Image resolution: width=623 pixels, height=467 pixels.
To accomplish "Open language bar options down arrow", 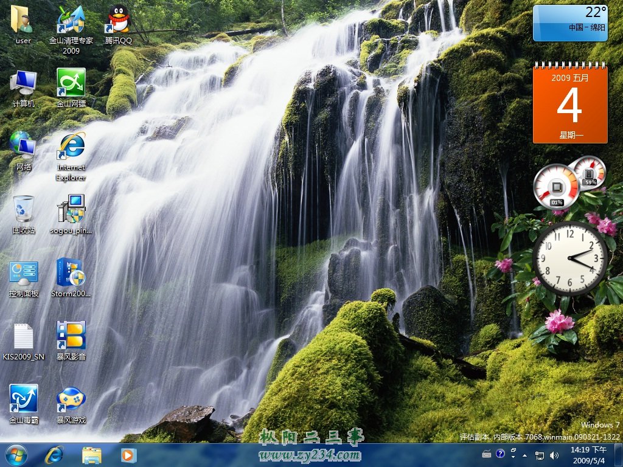I will click(x=513, y=457).
